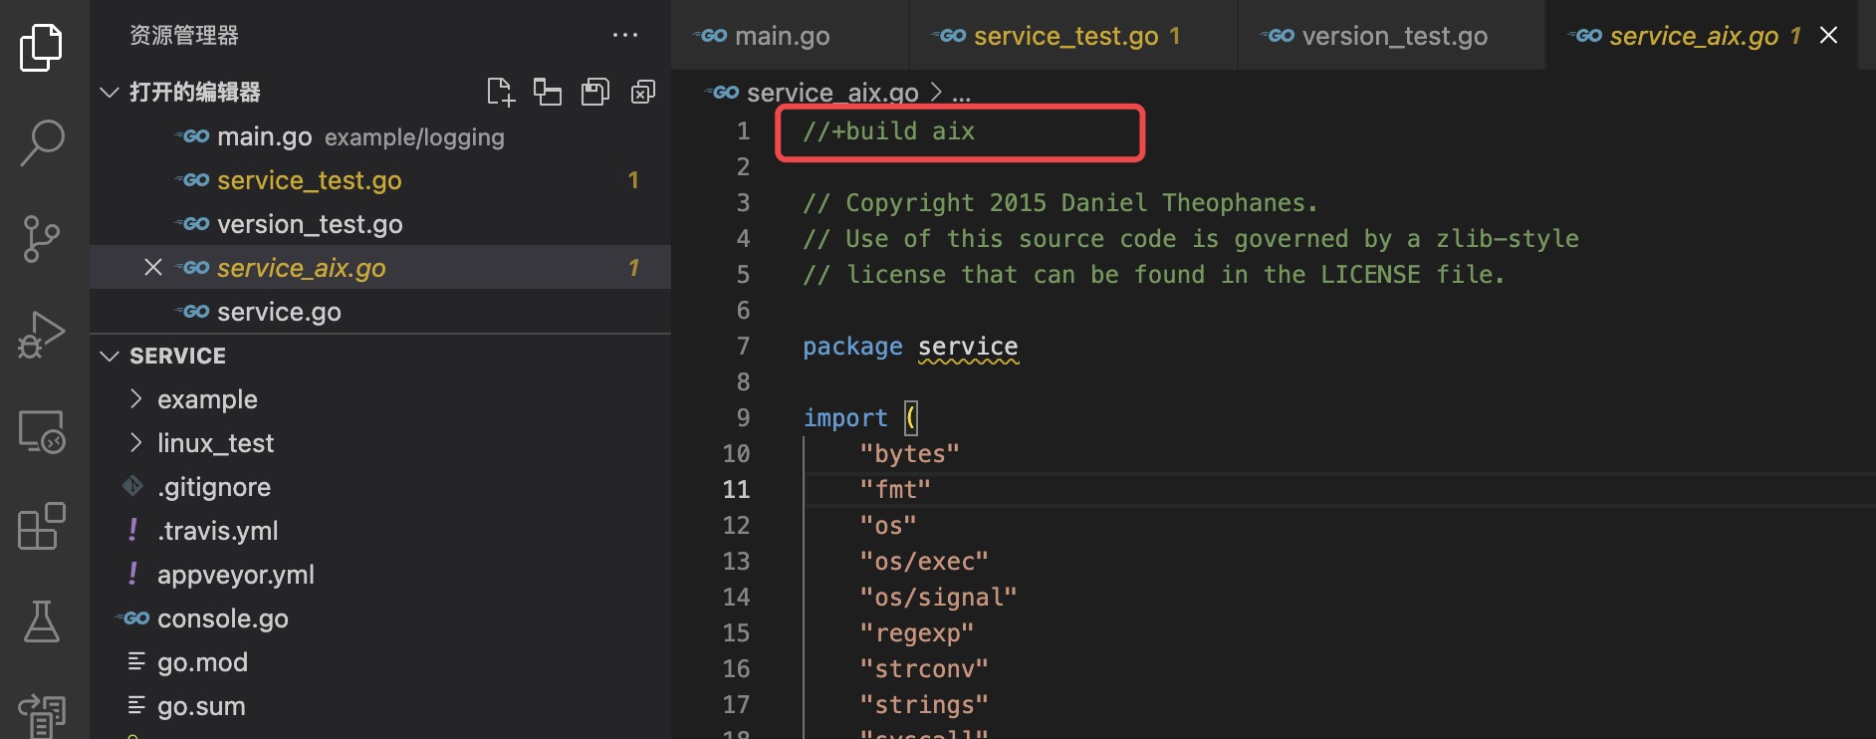Image resolution: width=1876 pixels, height=739 pixels.
Task: Click the zlib-style license comment on line 4
Action: 1191,239
